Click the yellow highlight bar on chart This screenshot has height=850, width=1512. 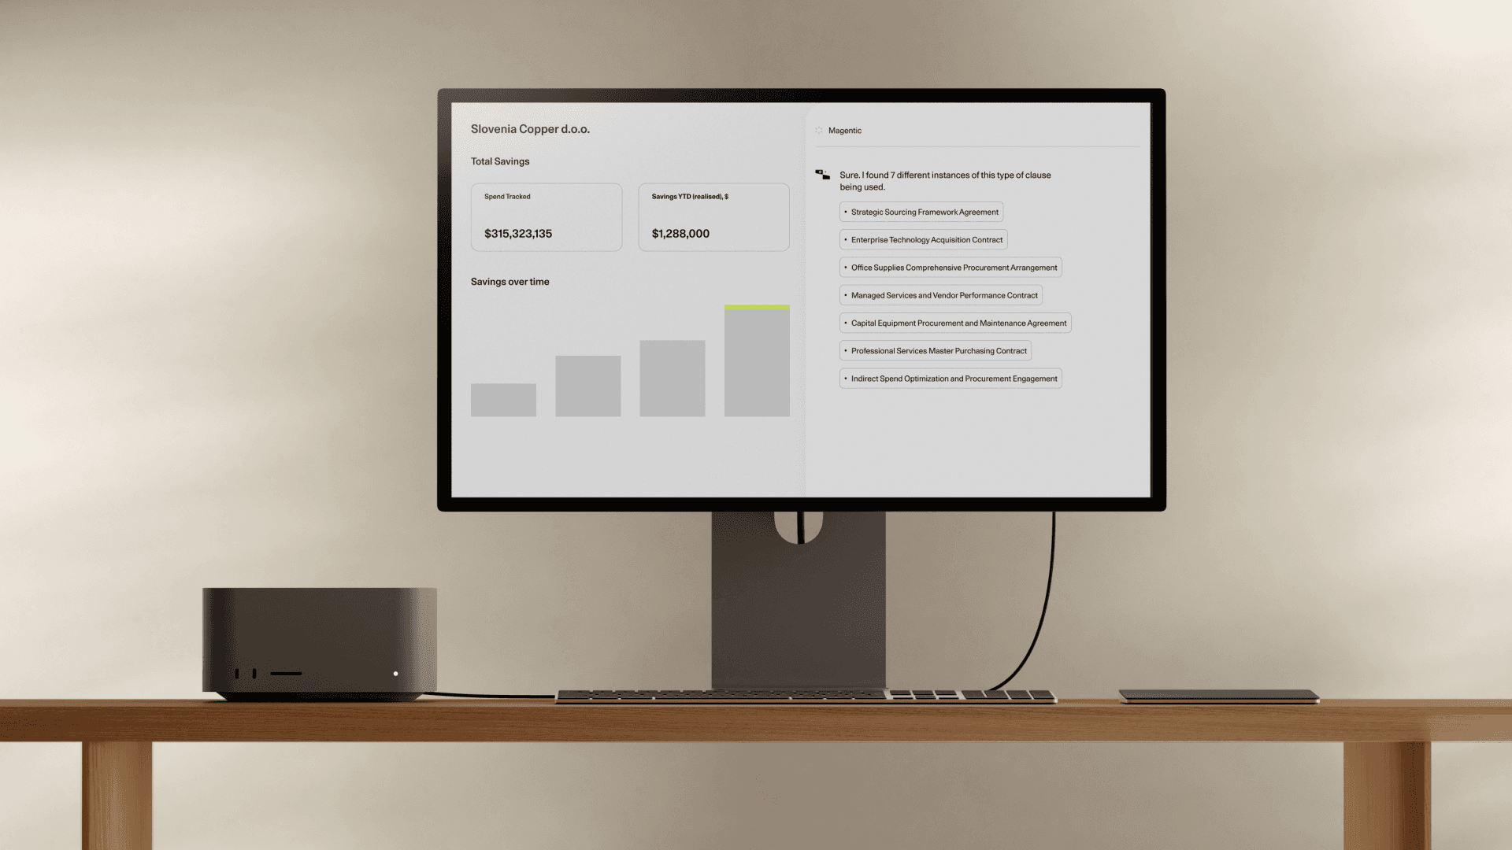(x=757, y=307)
